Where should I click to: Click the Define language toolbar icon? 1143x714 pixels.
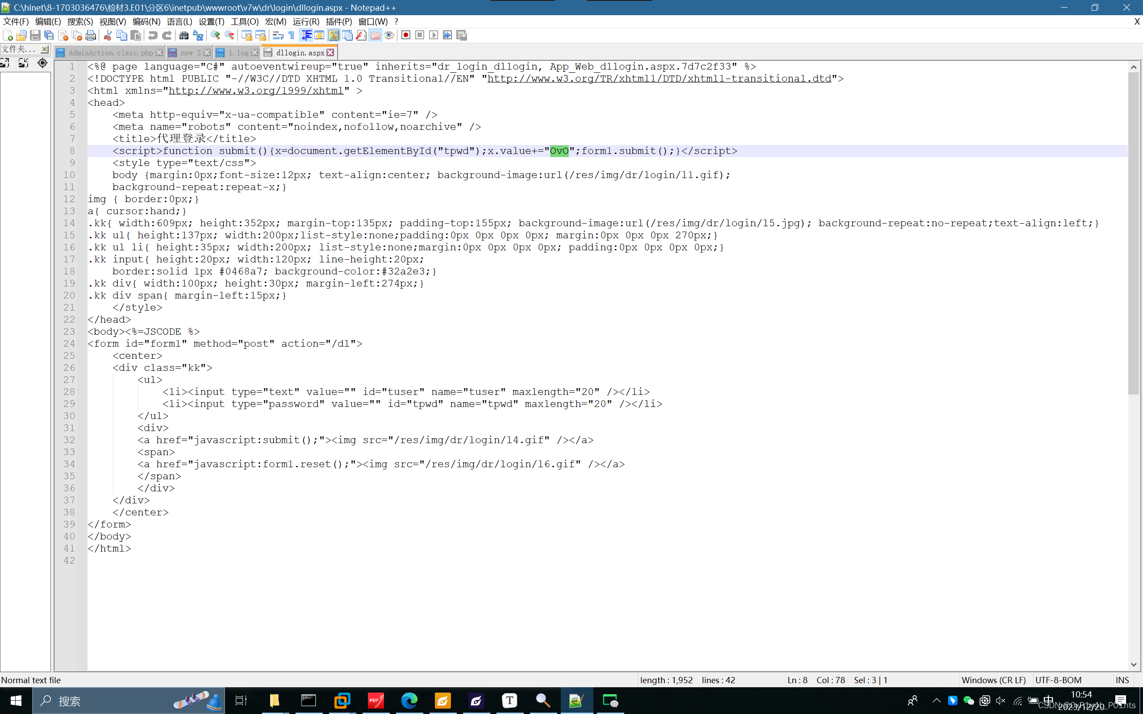[320, 35]
